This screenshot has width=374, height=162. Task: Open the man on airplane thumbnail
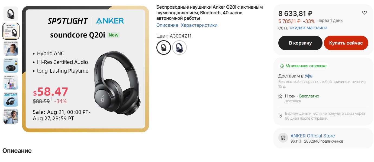(x=11, y=48)
